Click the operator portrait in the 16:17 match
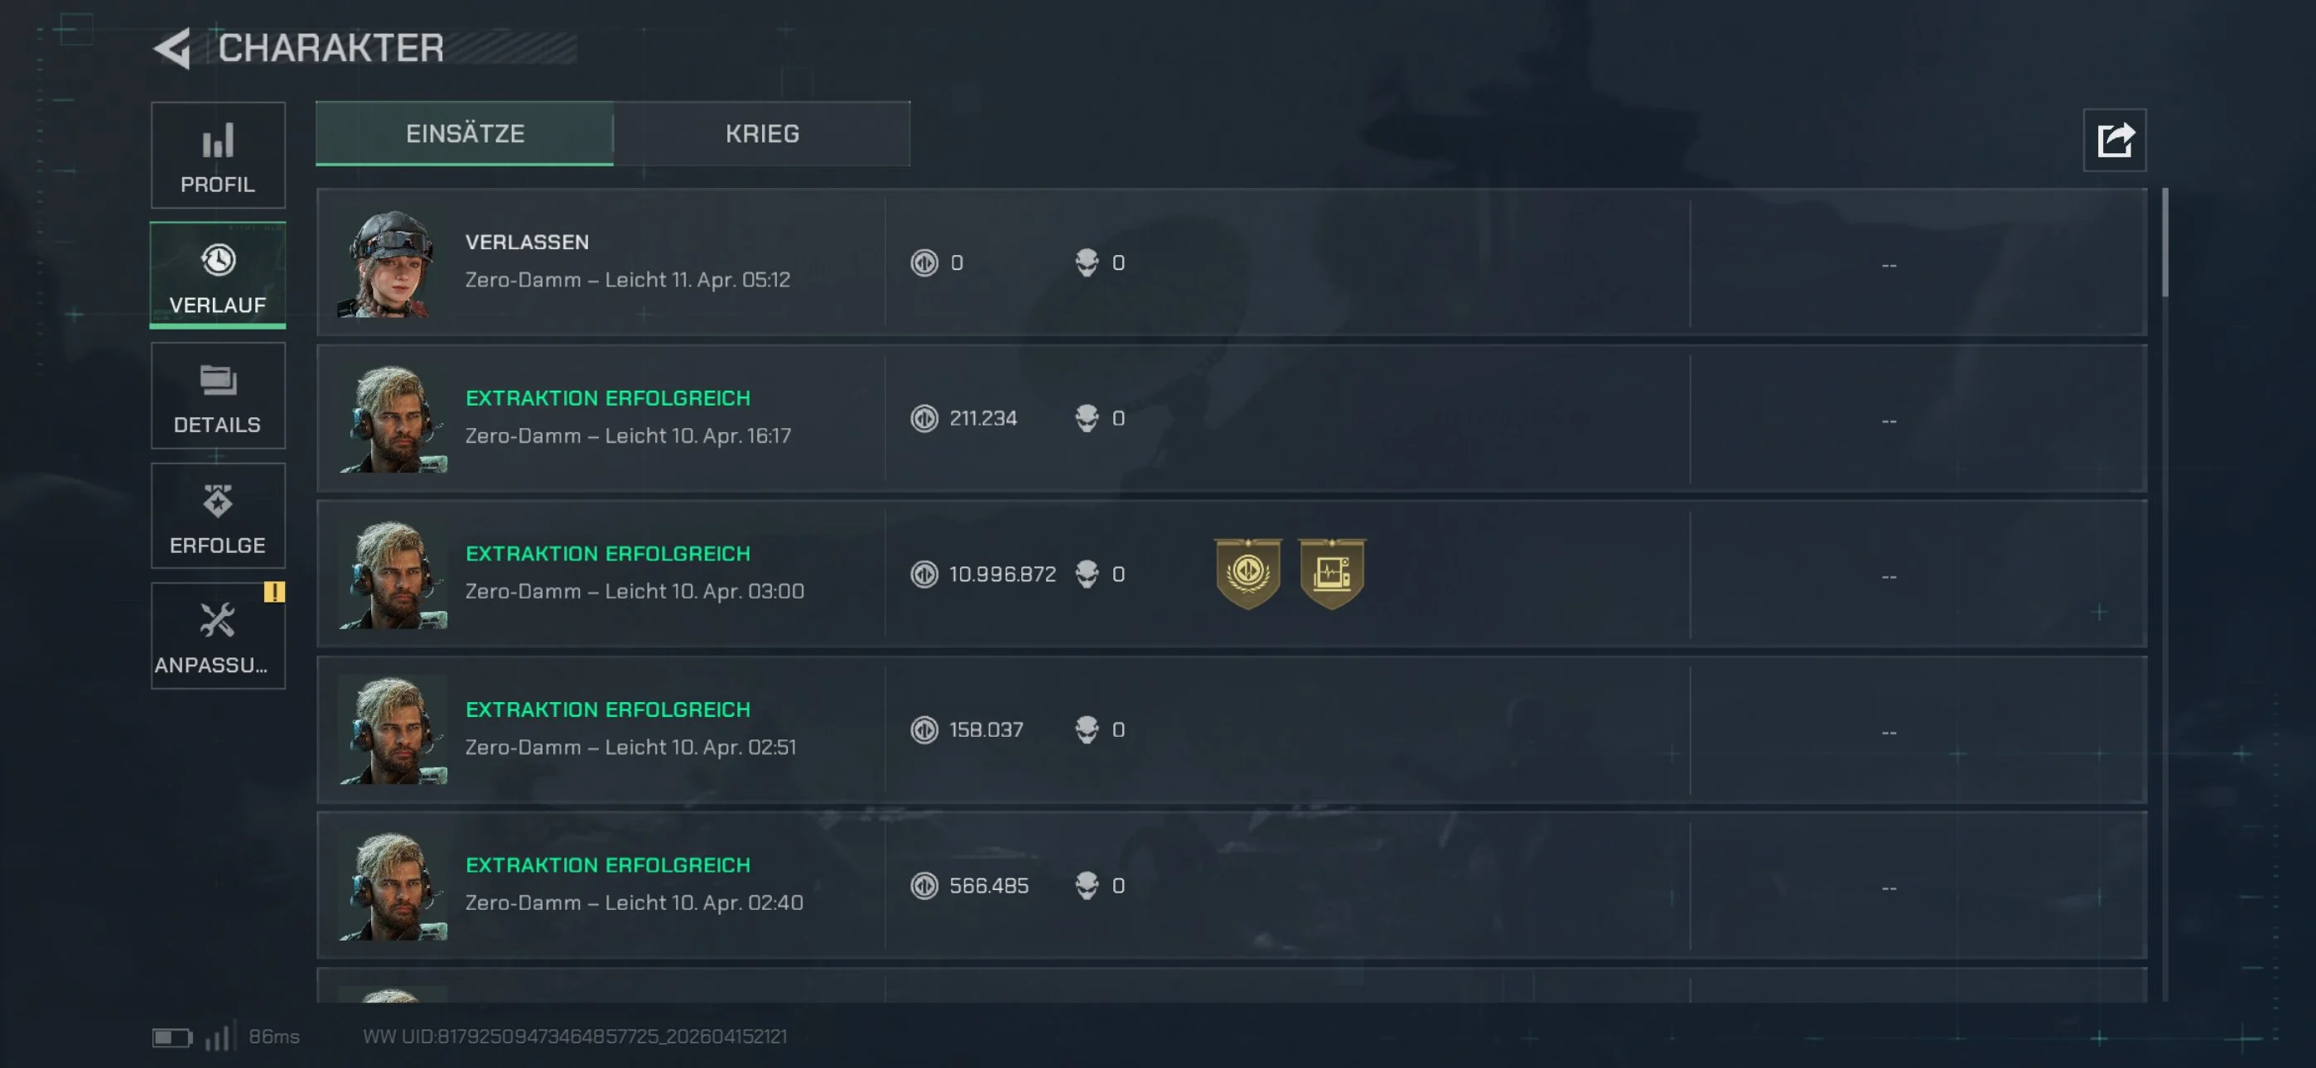 coord(392,418)
